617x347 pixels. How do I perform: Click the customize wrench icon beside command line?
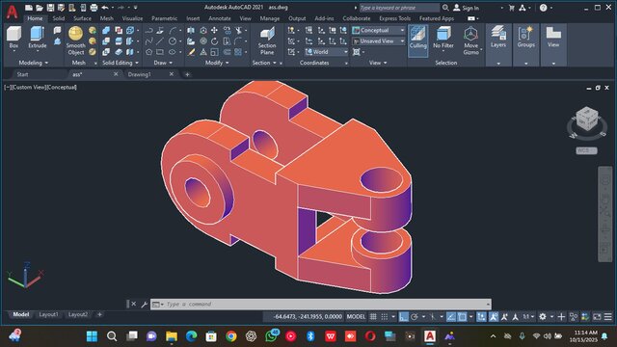pyautogui.click(x=144, y=305)
